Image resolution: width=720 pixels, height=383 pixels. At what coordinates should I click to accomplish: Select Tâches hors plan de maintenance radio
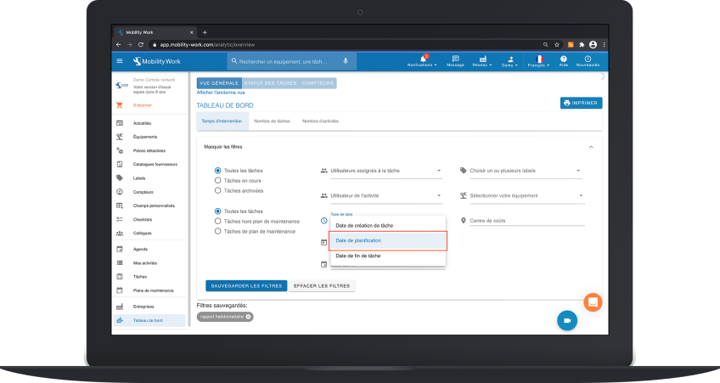218,222
